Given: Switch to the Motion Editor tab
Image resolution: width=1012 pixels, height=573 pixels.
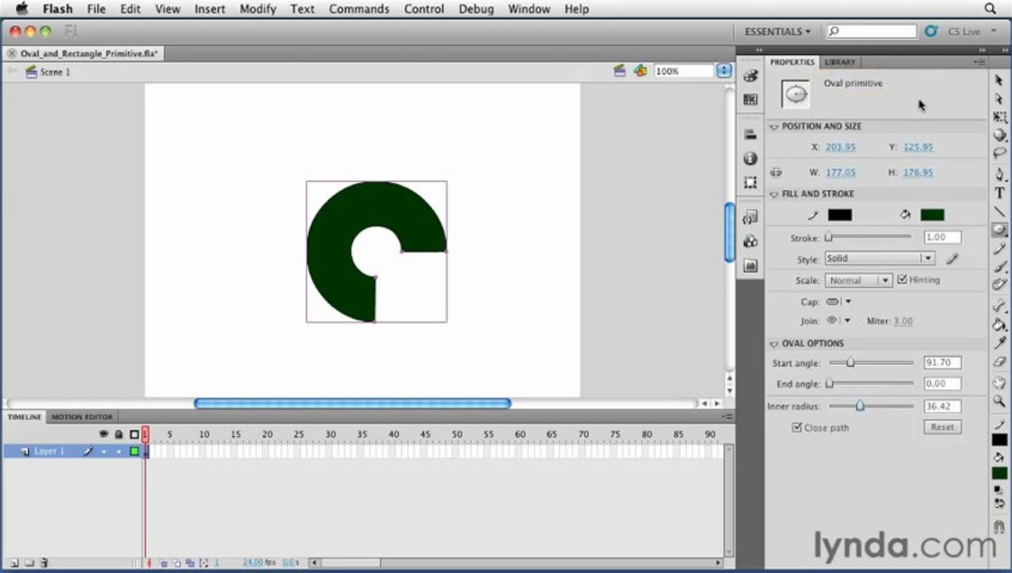Looking at the screenshot, I should pyautogui.click(x=82, y=416).
